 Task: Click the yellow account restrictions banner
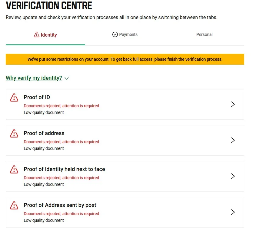[x=125, y=59]
